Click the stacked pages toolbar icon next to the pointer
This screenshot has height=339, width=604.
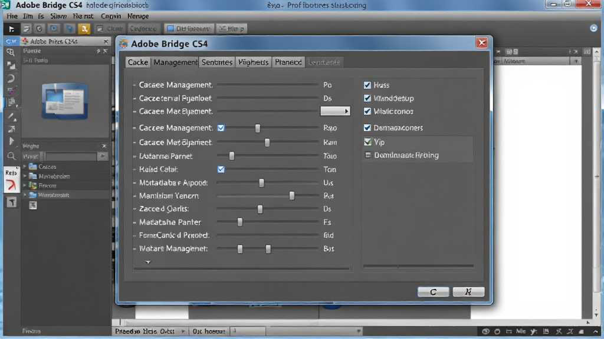(x=26, y=29)
